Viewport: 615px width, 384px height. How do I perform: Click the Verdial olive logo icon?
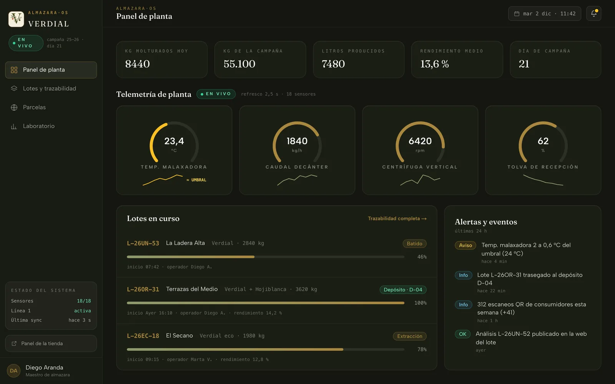pos(16,19)
